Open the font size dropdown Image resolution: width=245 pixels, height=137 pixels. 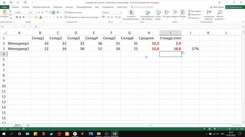tap(36, 13)
